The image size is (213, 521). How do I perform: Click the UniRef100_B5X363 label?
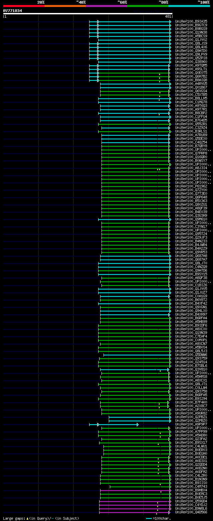pos(191,201)
